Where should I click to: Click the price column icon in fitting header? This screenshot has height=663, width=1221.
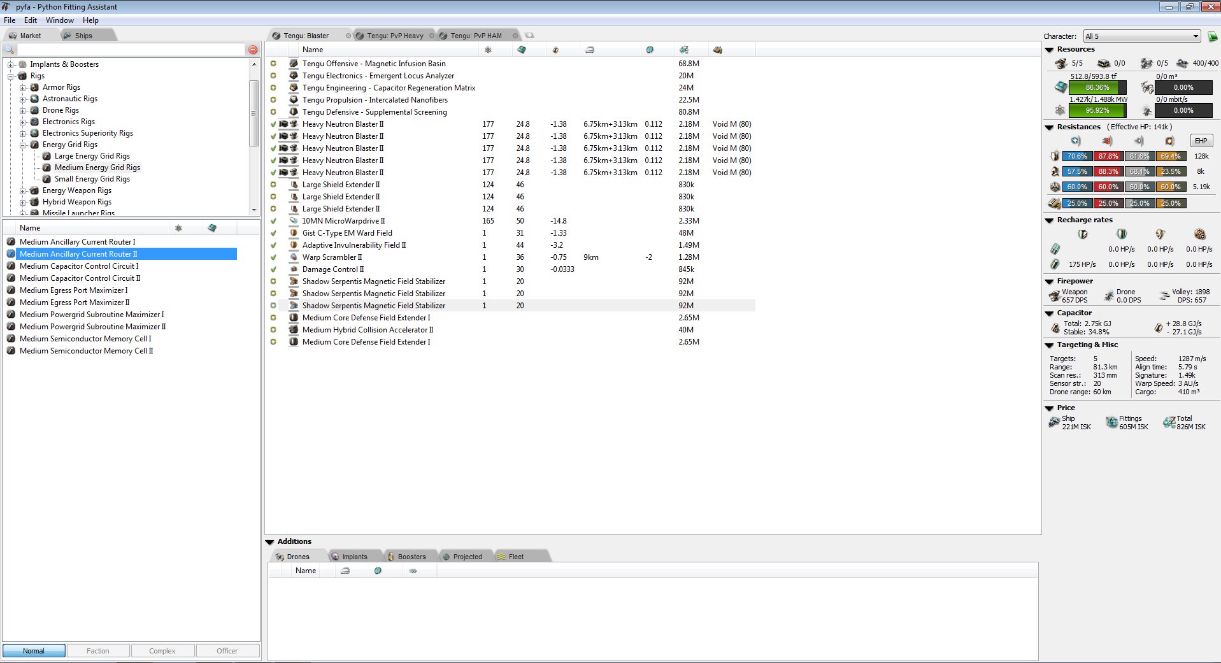684,50
